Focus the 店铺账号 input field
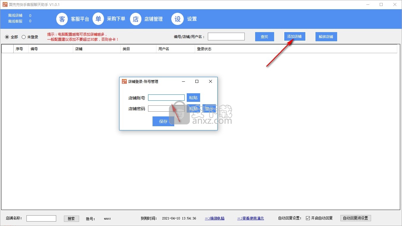 coord(166,98)
